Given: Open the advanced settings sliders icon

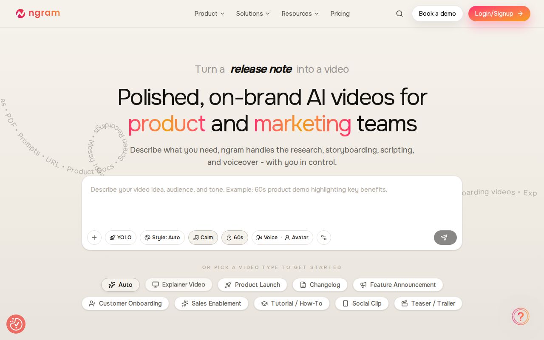Looking at the screenshot, I should tap(324, 238).
